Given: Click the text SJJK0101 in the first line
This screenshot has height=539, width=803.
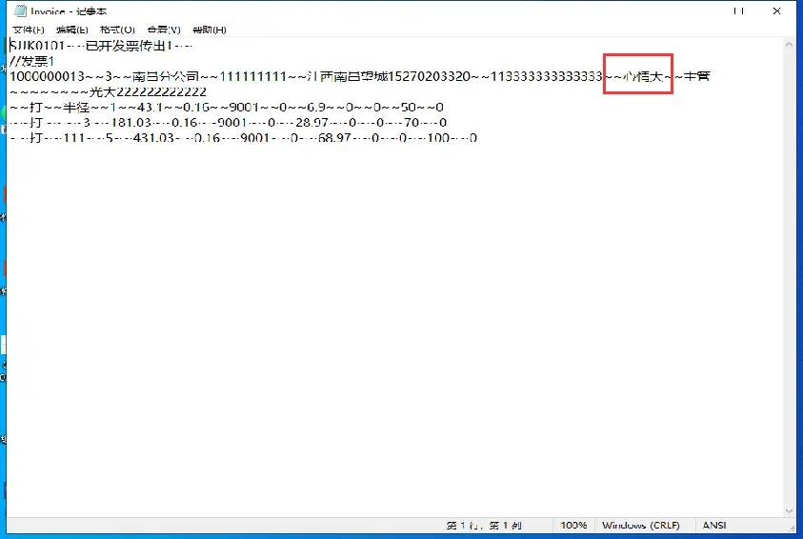Looking at the screenshot, I should [37, 46].
